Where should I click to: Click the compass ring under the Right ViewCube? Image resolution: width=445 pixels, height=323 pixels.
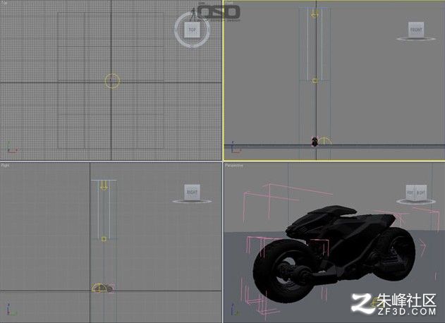coord(192,202)
